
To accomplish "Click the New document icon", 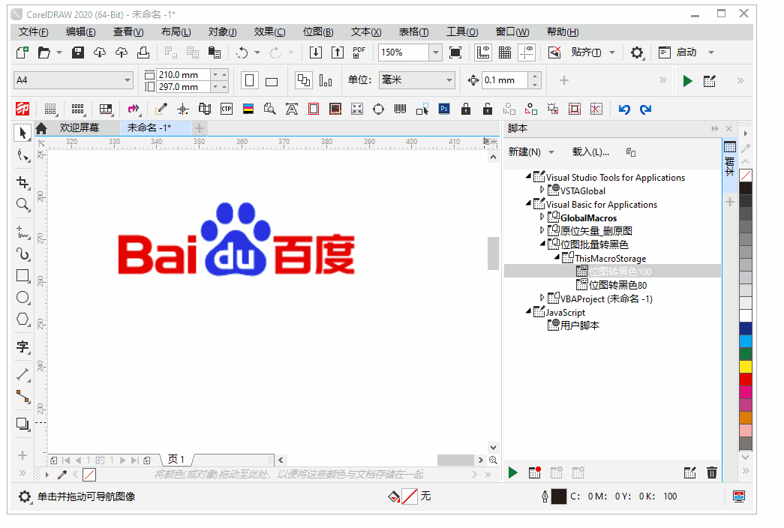I will coord(23,52).
